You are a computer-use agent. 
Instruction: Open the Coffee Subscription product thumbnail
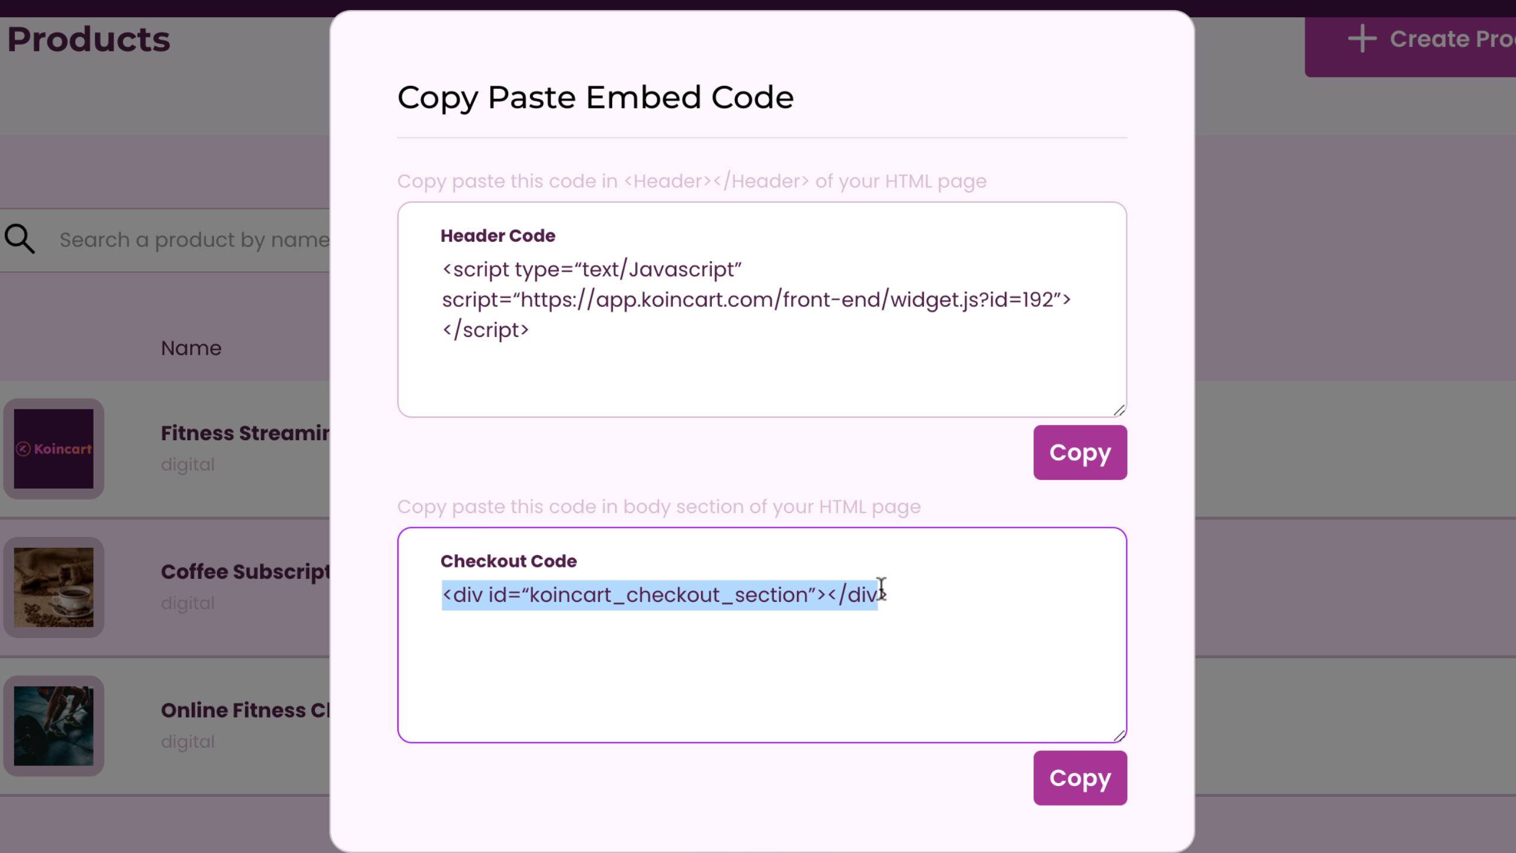(x=54, y=587)
